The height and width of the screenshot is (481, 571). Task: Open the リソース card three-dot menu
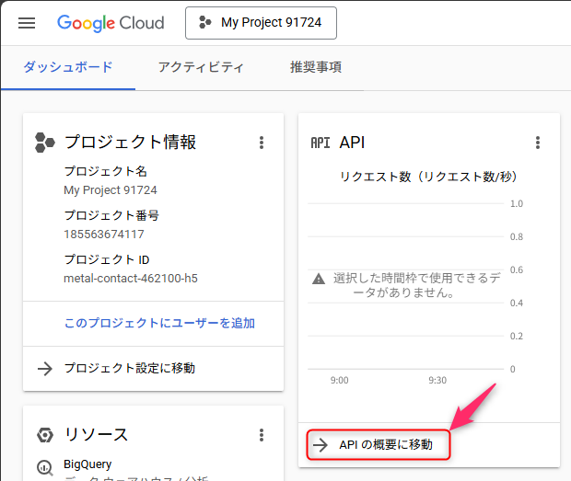click(x=262, y=435)
